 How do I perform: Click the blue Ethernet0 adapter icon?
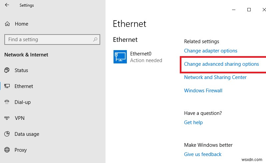(120, 57)
